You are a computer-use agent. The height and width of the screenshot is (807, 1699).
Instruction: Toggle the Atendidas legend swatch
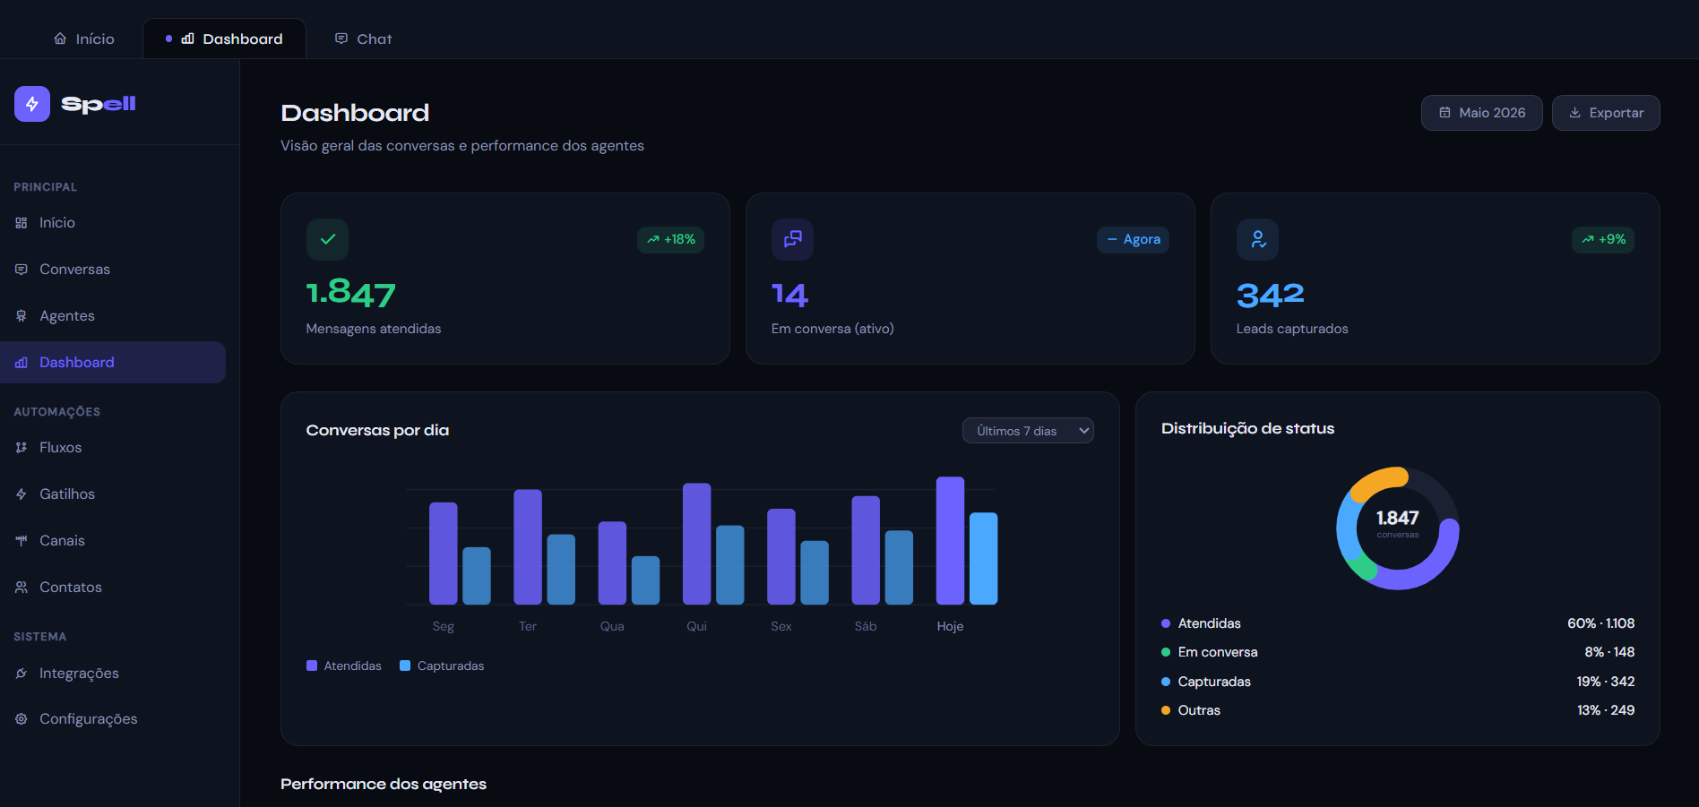(312, 665)
